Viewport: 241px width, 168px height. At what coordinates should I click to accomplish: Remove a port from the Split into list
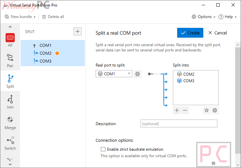pyautogui.click(x=185, y=110)
